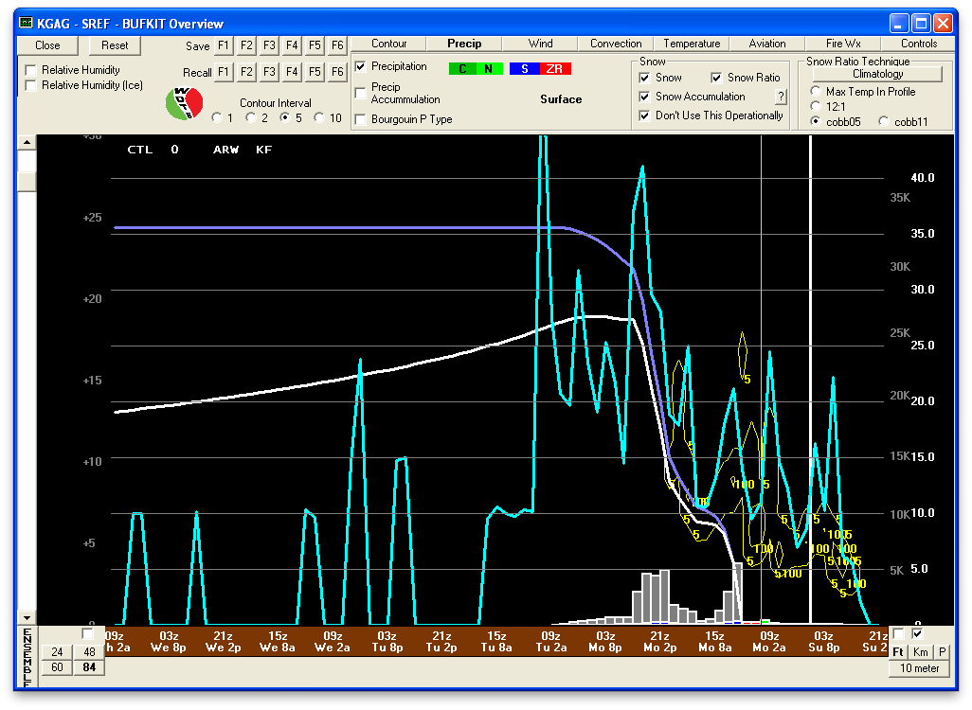Select contour interval 5 radio button

click(285, 117)
